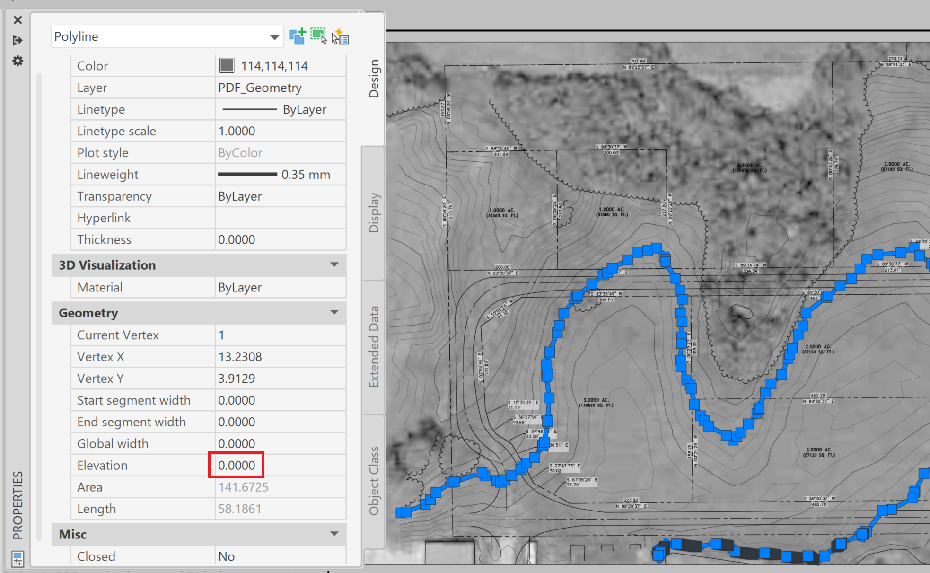This screenshot has height=573, width=930.
Task: Click the Properties icon at palette bottom left
Action: click(18, 560)
